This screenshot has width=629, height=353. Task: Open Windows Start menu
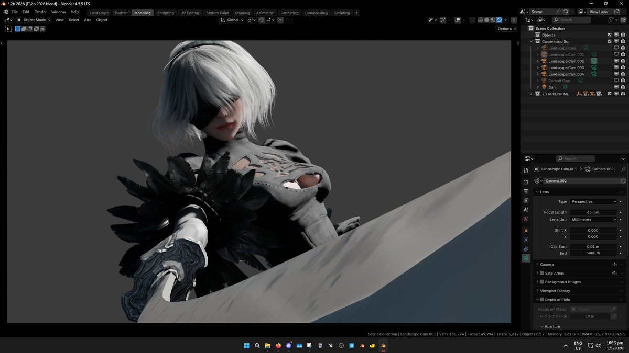pos(246,346)
